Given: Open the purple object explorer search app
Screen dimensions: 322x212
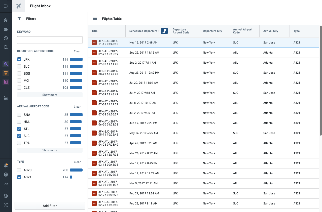Looking at the screenshot, I should click(6, 64).
